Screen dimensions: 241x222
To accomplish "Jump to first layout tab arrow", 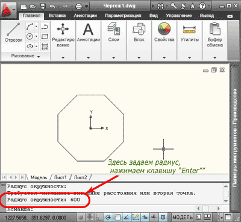I will pos(4,177).
